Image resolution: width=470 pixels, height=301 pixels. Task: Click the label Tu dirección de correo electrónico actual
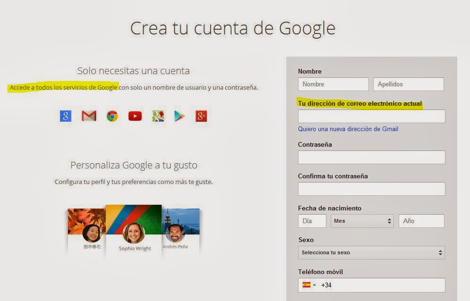pos(359,104)
